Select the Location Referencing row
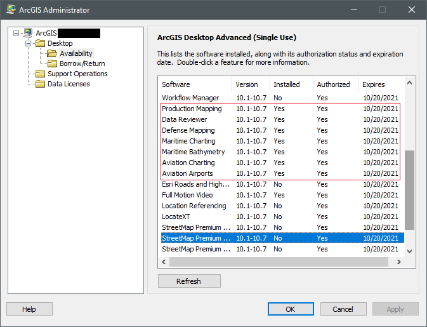Screen dimensions: 427x327 click(x=281, y=206)
